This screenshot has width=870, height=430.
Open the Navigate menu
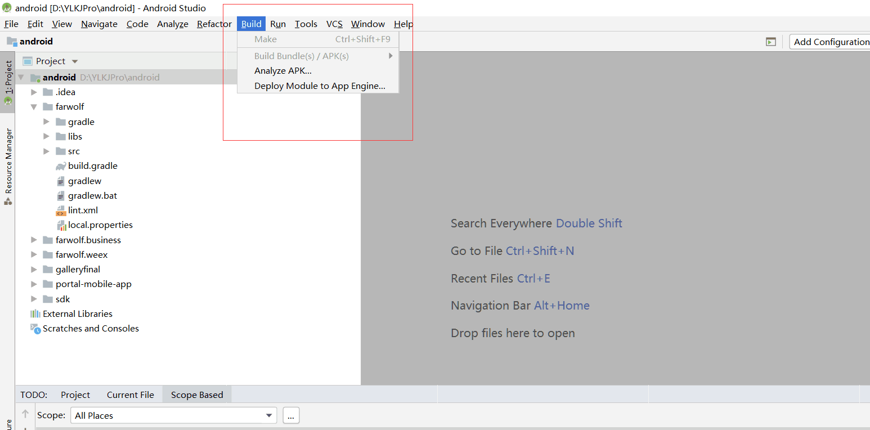[99, 24]
